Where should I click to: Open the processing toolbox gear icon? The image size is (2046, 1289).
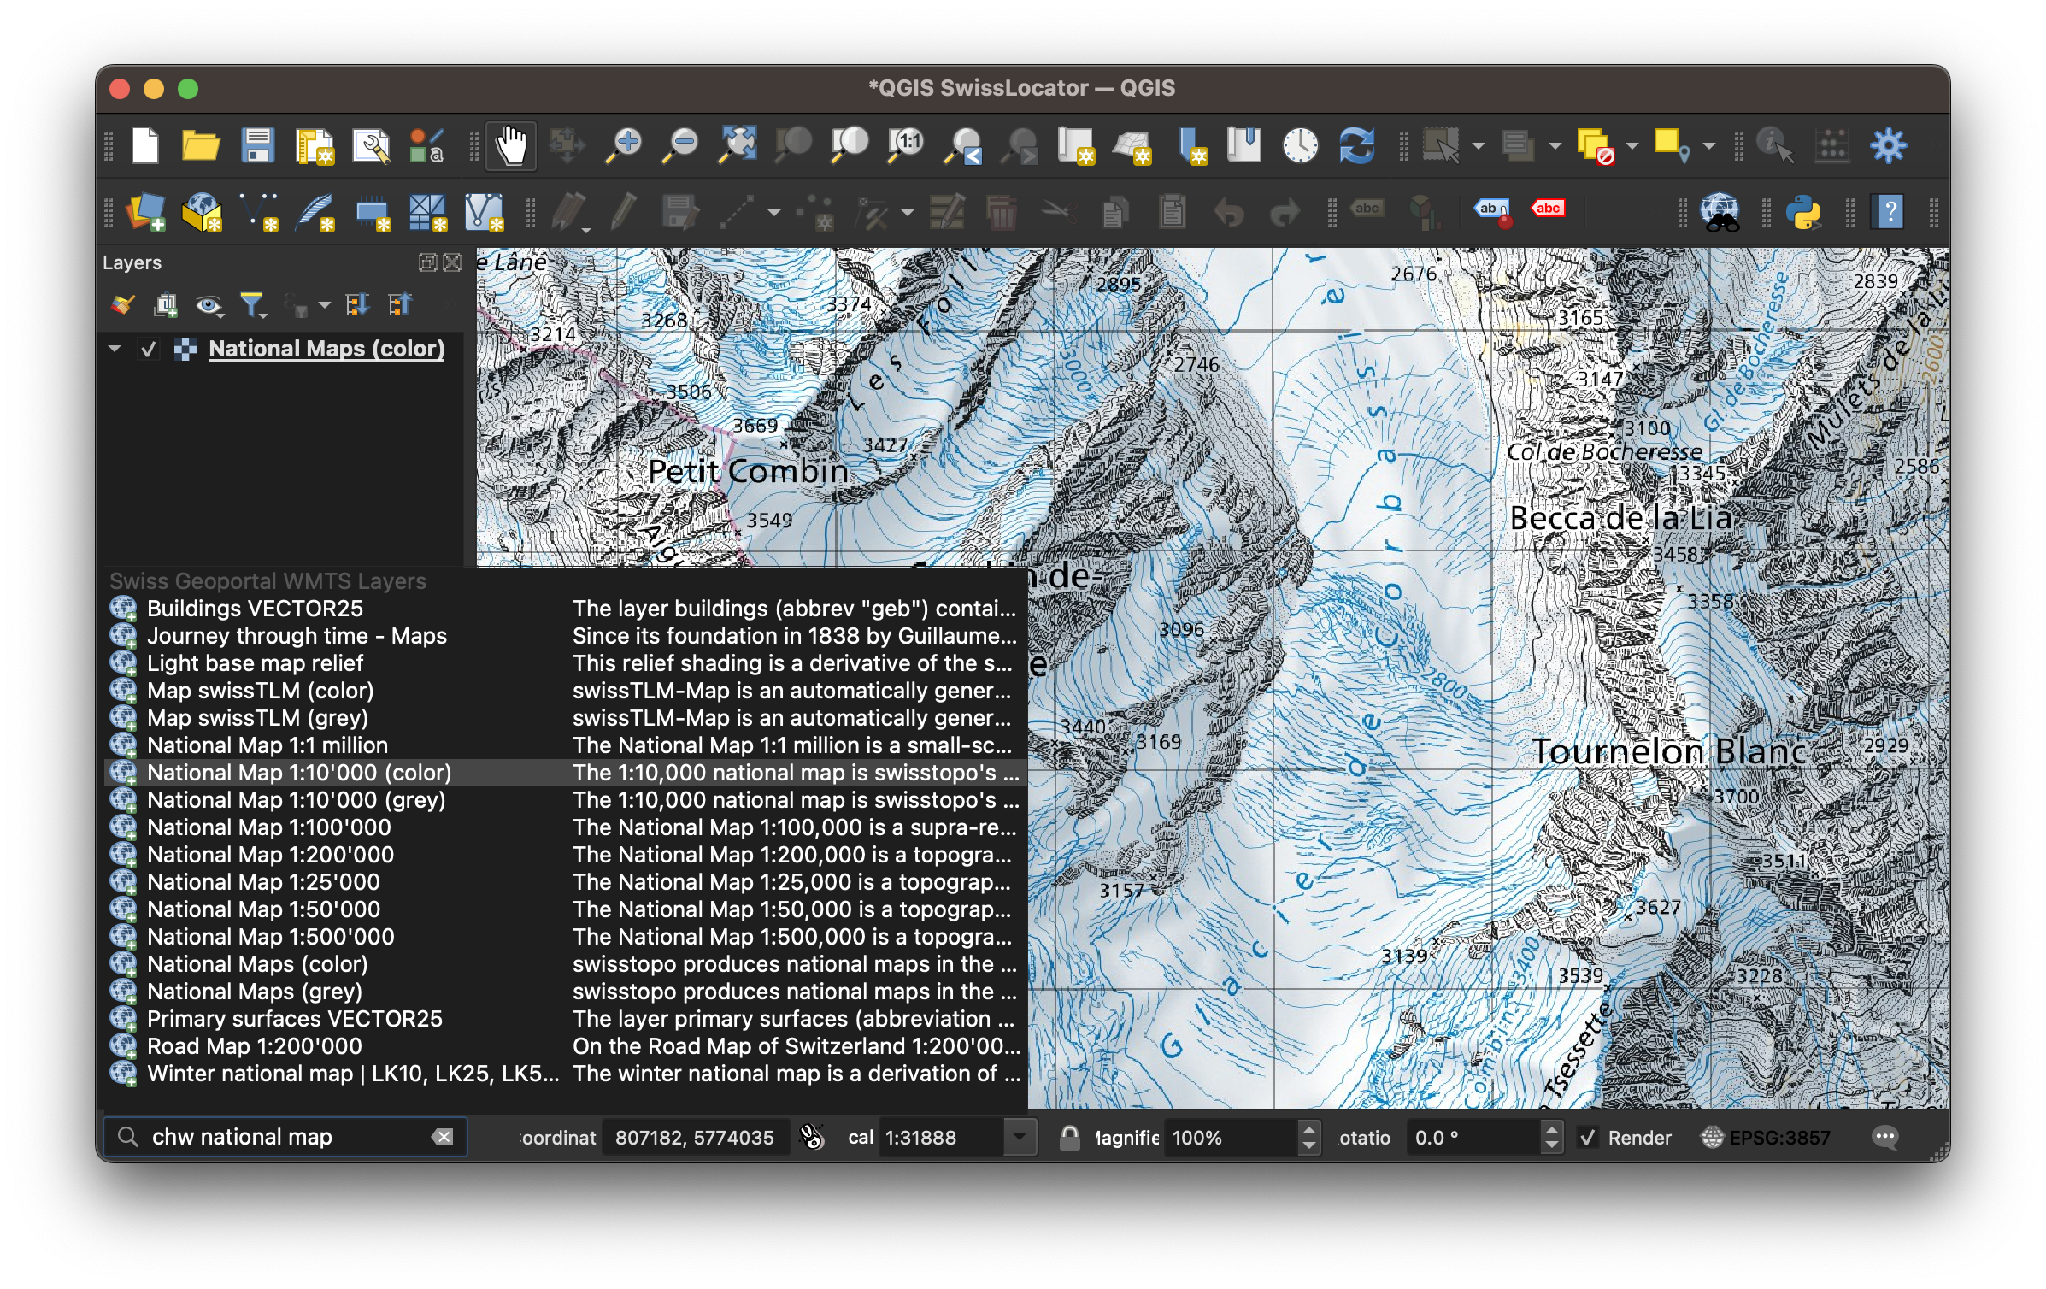pos(1888,145)
